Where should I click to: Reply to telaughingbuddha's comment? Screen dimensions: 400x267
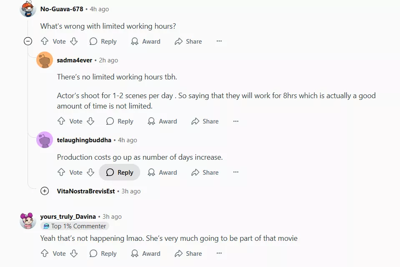point(120,173)
